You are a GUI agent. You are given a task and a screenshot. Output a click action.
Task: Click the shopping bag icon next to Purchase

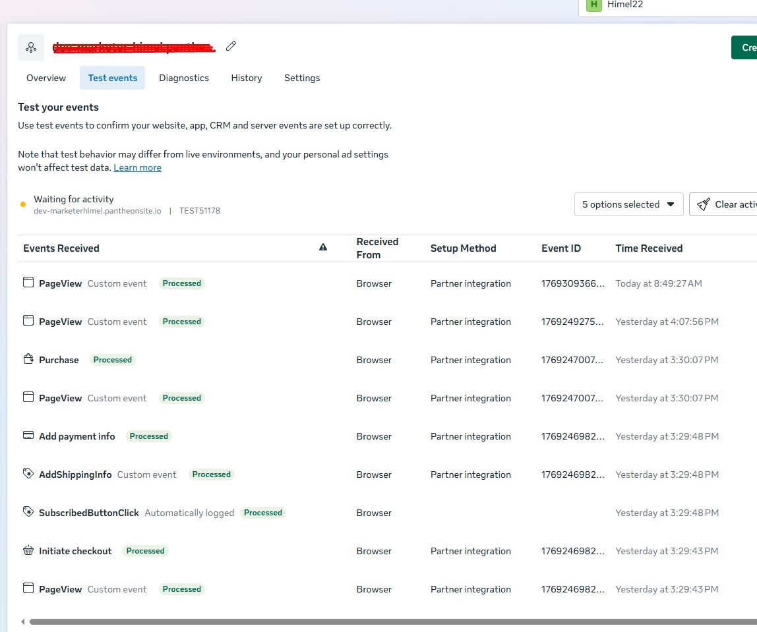(x=28, y=358)
